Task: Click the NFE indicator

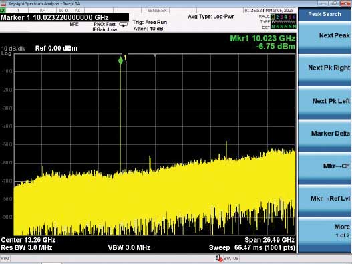Action: point(74,24)
